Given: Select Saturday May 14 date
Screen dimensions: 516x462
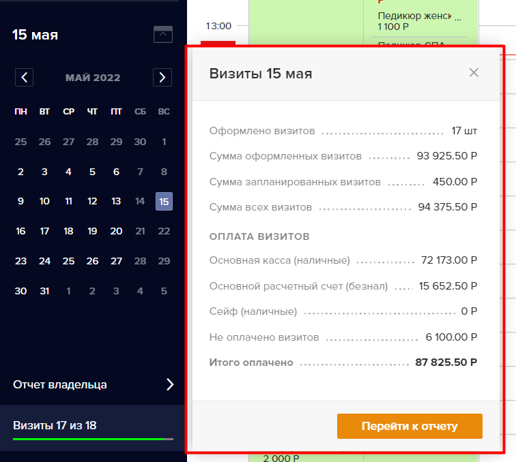Looking at the screenshot, I should coord(140,201).
